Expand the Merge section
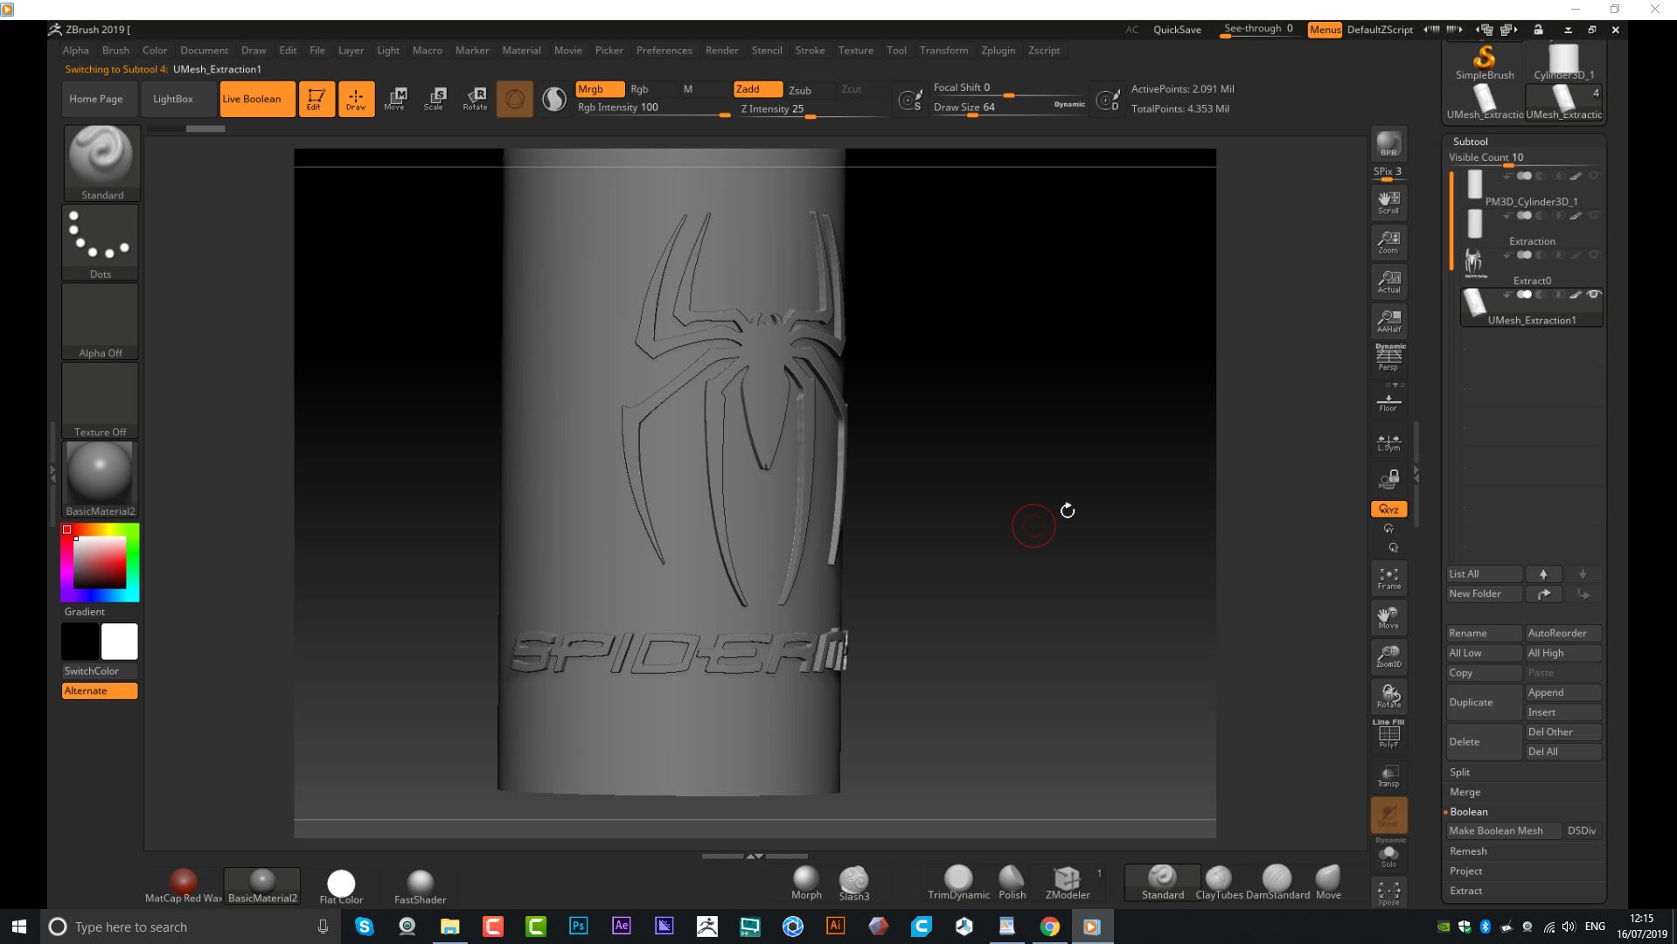The height and width of the screenshot is (944, 1677). pos(1465,792)
